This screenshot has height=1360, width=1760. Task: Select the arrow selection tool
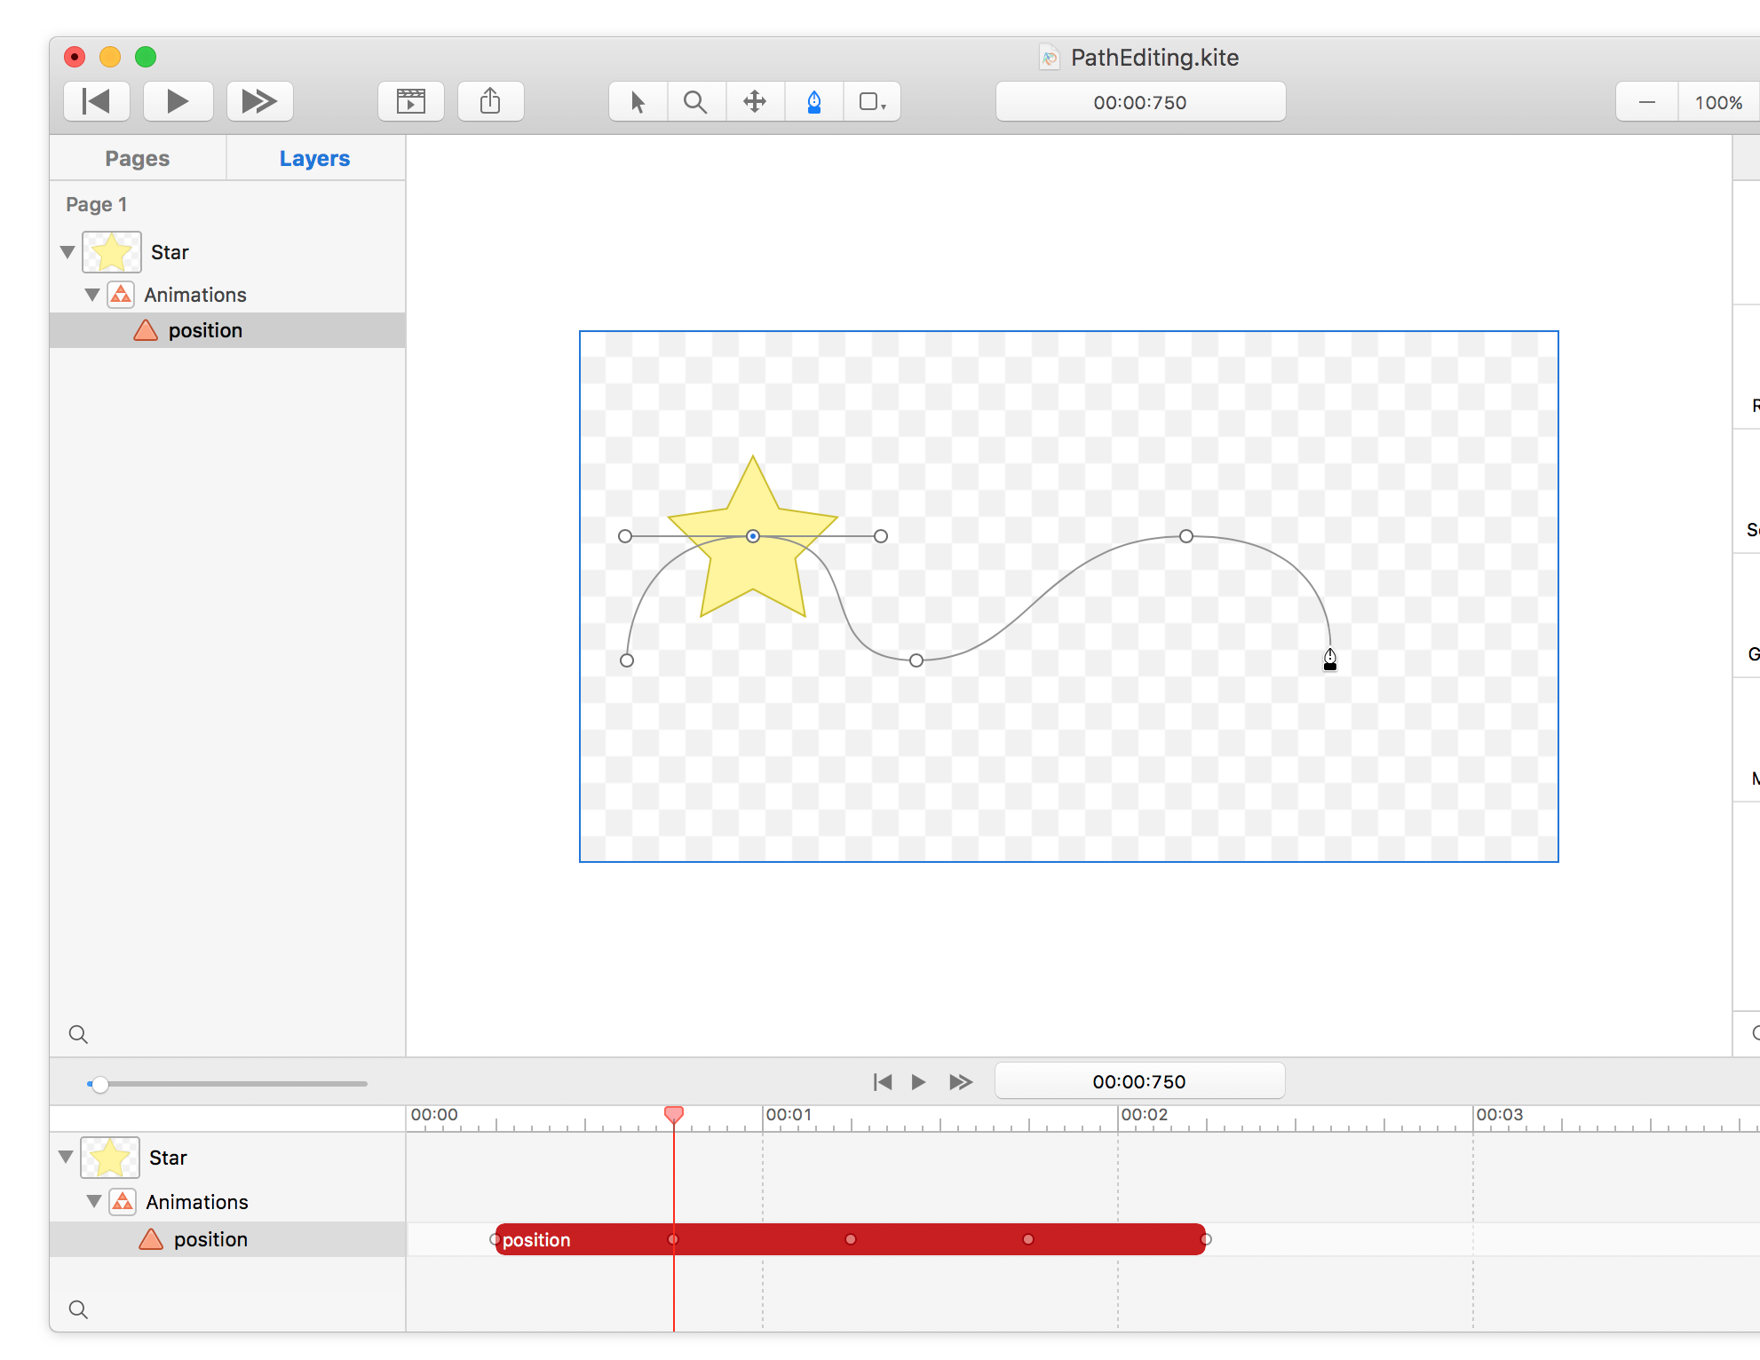click(638, 102)
